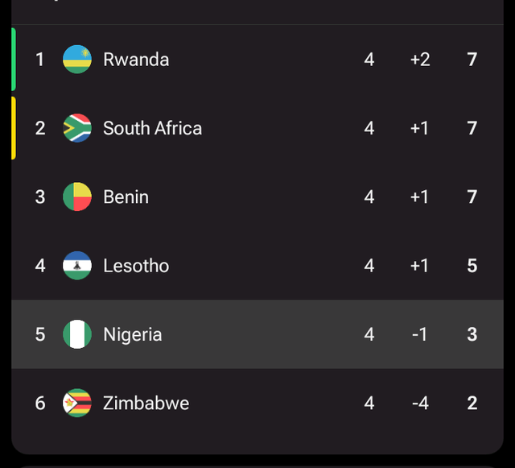The image size is (515, 468).
Task: Open the Zimbabwe team name
Action: [x=146, y=404]
